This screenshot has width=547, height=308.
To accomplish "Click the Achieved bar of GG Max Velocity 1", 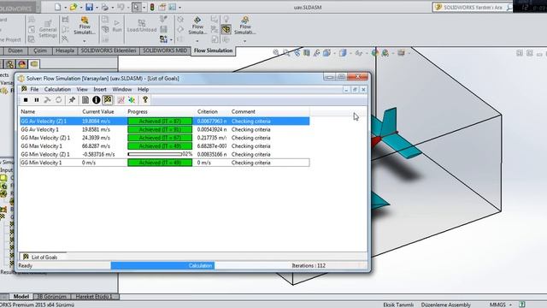I will (160, 146).
